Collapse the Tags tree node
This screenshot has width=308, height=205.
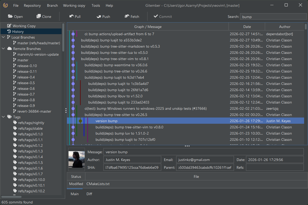(3, 117)
